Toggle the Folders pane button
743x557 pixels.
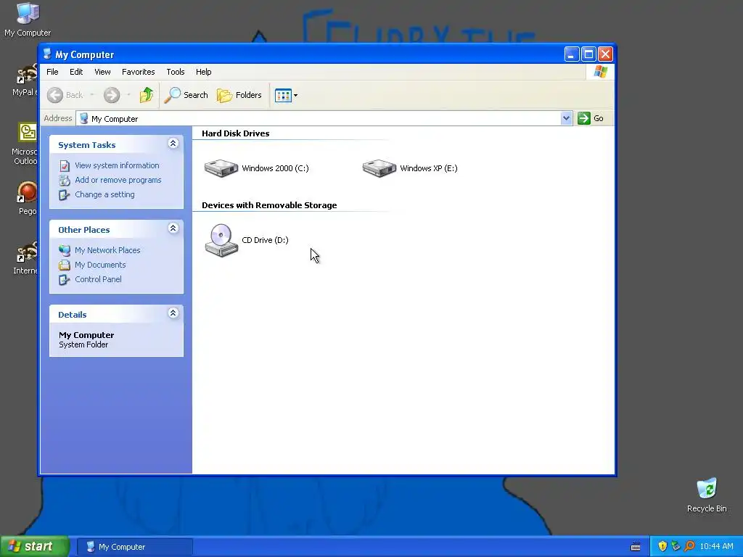[x=239, y=95]
